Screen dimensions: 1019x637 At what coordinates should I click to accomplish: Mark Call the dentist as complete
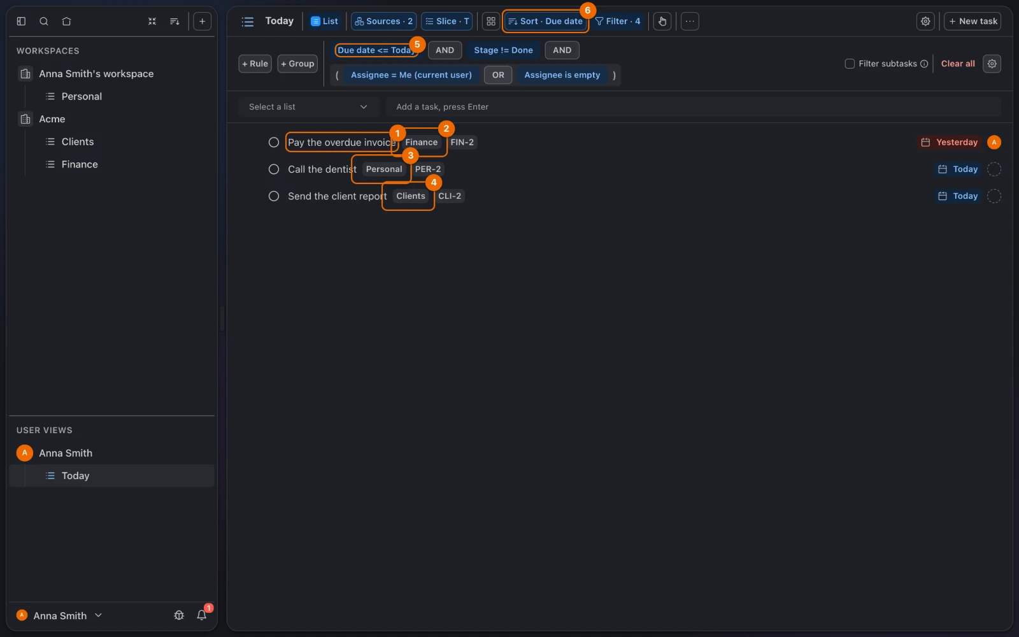[x=274, y=169]
